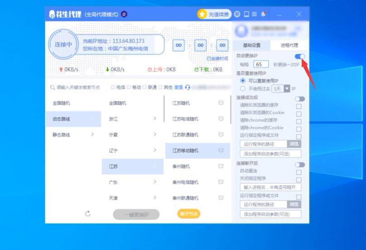Select the 可以重复使用IP radio button
Screen dimensions: 366x250
(x=243, y=81)
